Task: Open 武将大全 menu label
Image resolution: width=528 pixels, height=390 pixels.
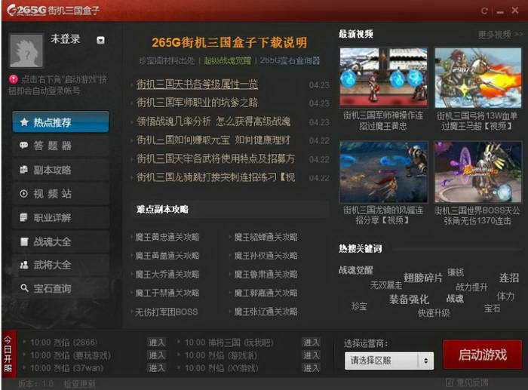Action: pos(53,265)
